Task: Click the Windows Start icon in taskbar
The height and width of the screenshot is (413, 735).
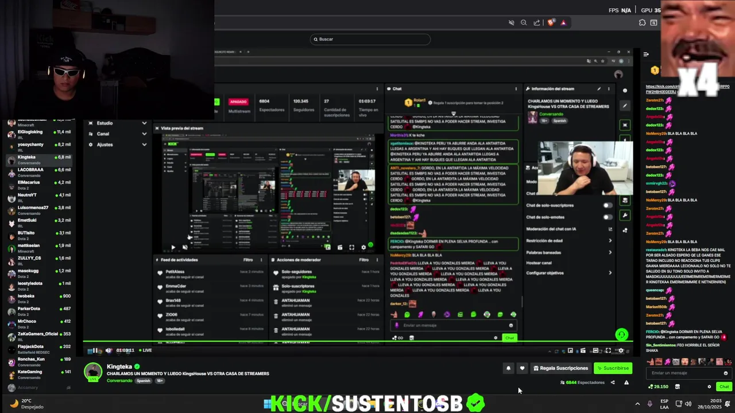Action: pyautogui.click(x=268, y=404)
